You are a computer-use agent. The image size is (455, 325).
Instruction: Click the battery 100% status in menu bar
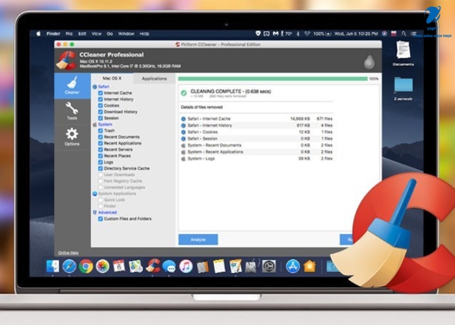[x=322, y=34]
